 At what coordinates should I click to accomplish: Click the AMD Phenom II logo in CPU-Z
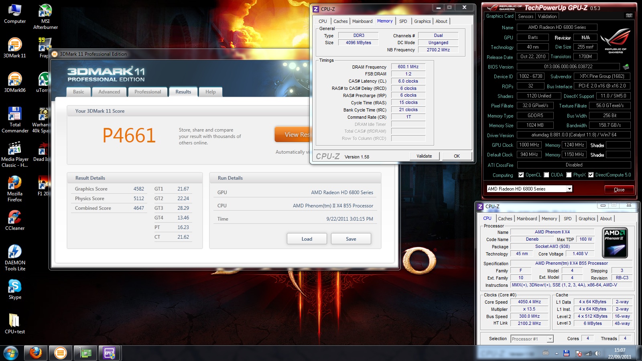point(615,243)
